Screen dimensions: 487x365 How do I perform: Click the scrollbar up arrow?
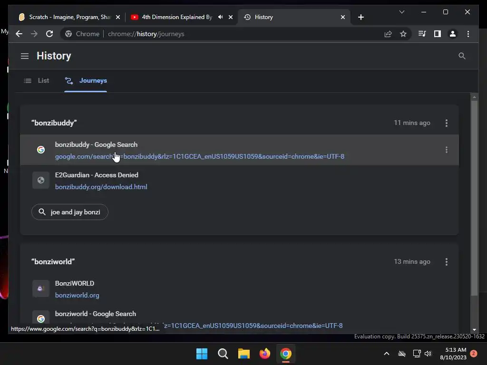click(x=474, y=97)
